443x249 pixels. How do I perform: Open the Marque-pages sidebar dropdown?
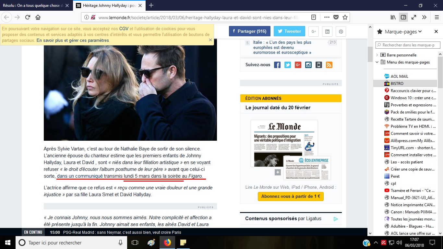coord(403,31)
